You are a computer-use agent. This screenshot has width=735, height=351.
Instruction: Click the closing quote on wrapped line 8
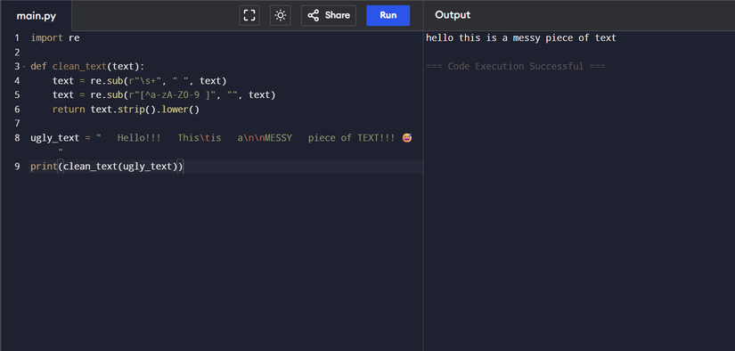(x=61, y=151)
